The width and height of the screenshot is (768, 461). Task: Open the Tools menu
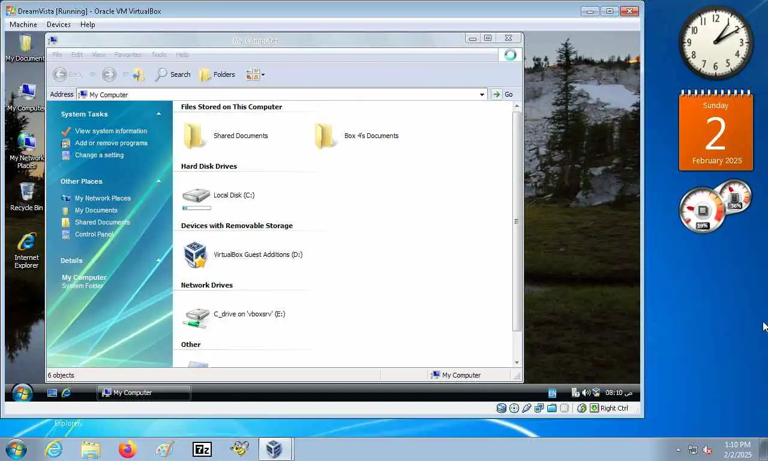pyautogui.click(x=159, y=55)
